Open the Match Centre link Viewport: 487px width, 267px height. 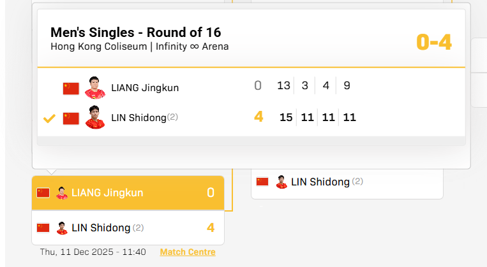[188, 252]
